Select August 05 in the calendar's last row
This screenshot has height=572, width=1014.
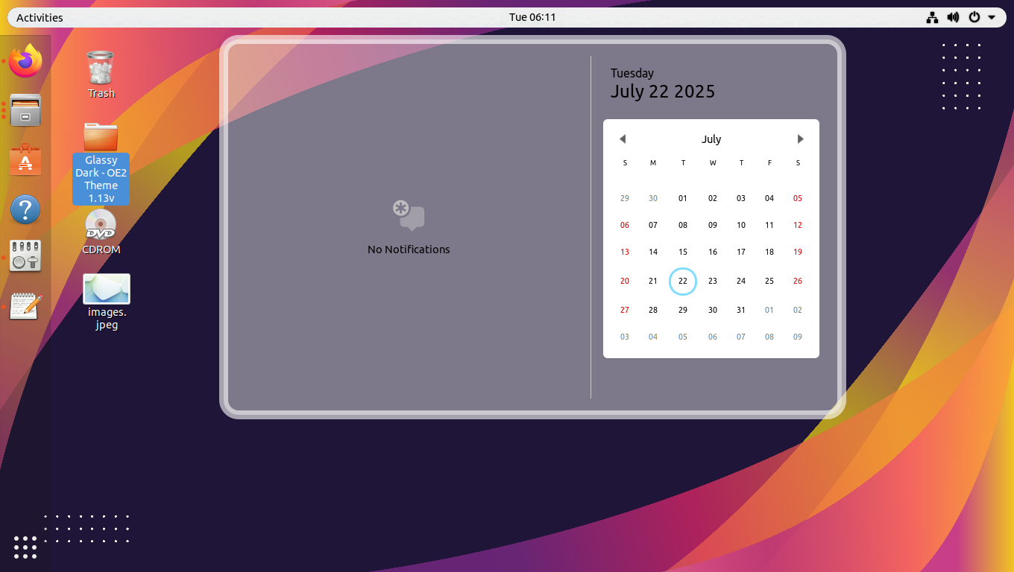click(683, 337)
